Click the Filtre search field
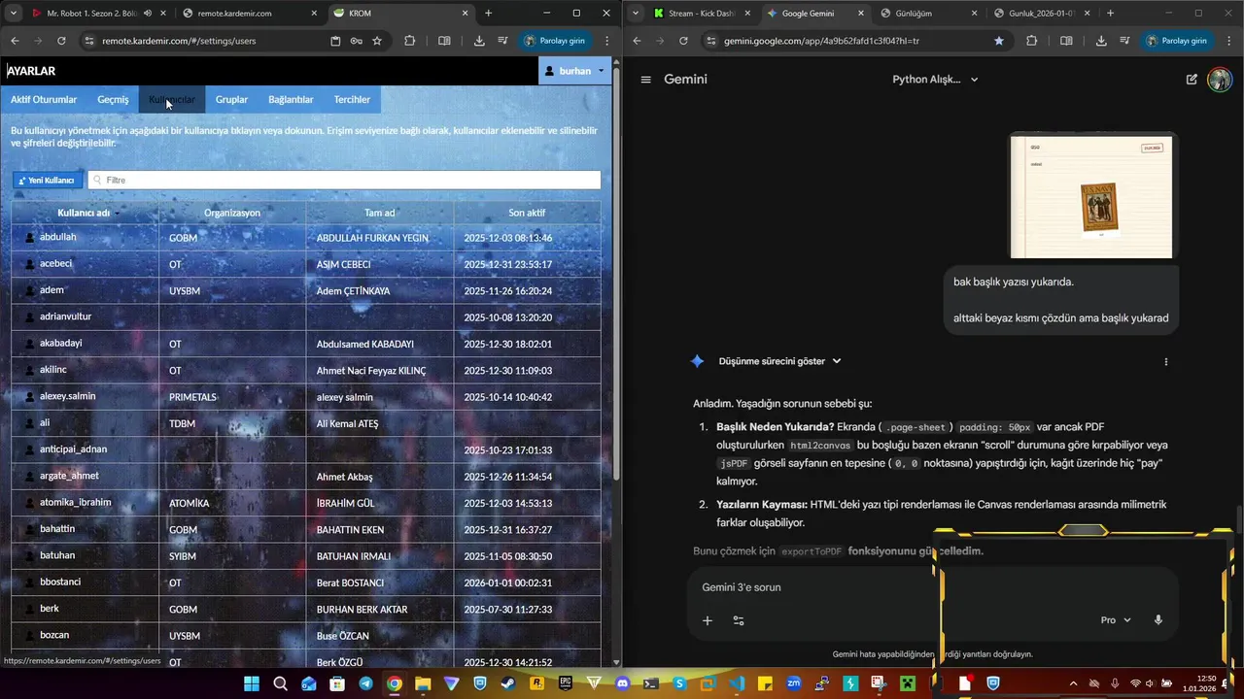Screen dimensions: 1244x699 pos(344,181)
